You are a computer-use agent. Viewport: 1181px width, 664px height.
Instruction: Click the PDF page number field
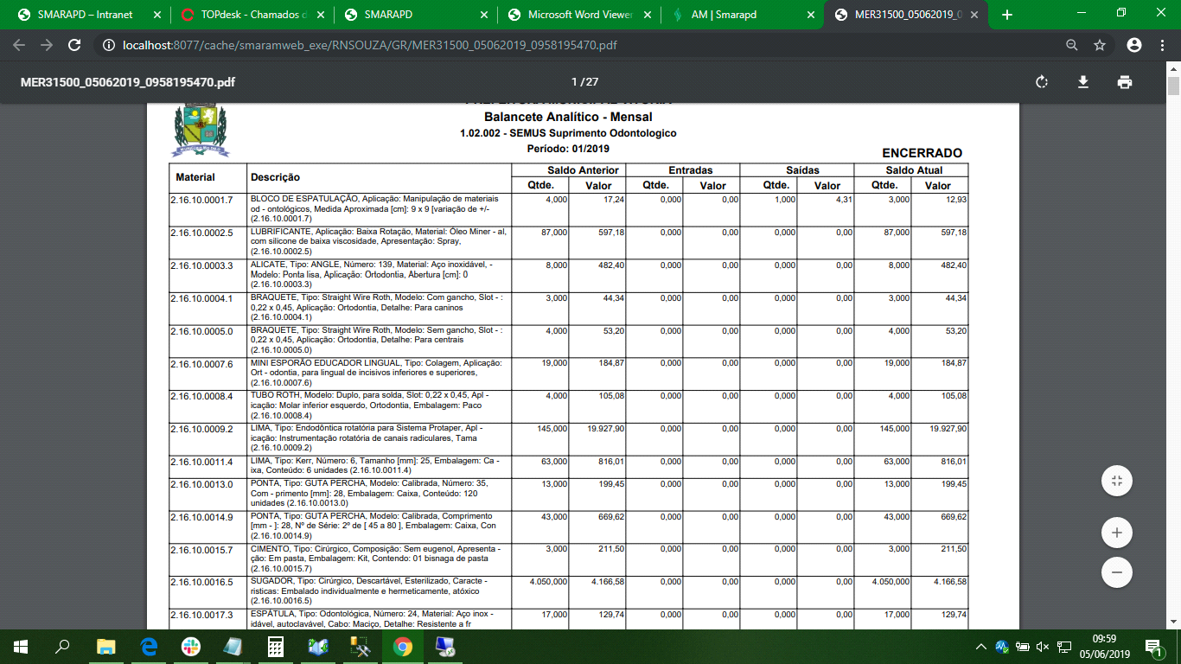(575, 82)
